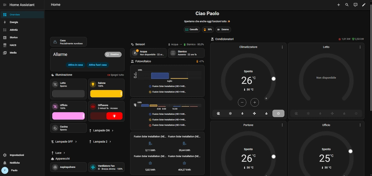Click solar panel icon above 39,44 kWh
Viewport: 372px width, 176px height.
pos(184,144)
